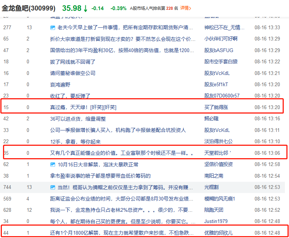Visit author Justin1979 profile
289x238 pixels.
coord(216,221)
